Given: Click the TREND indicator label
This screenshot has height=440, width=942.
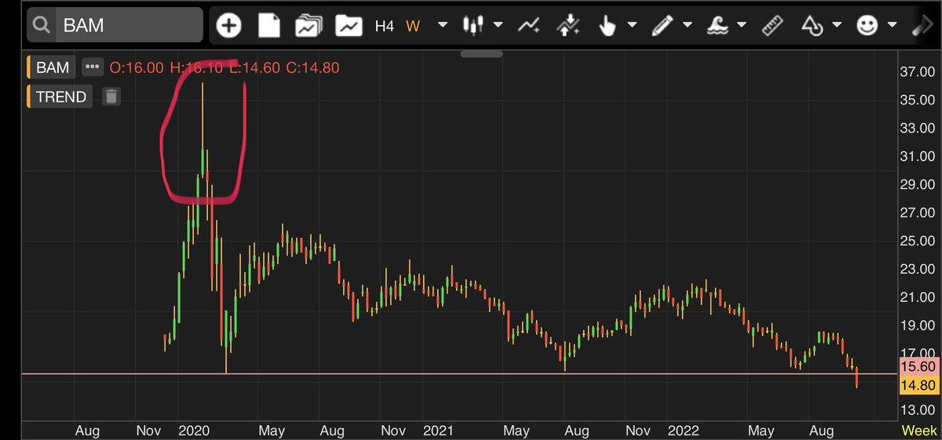Looking at the screenshot, I should (x=60, y=97).
